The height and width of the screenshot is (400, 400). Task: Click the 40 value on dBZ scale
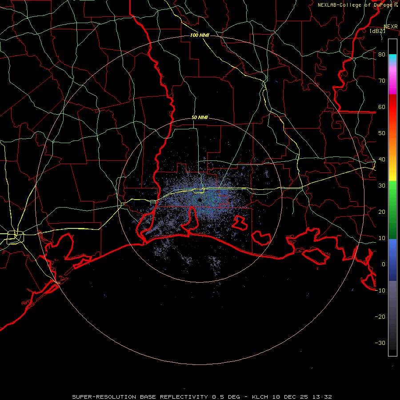[x=382, y=160]
